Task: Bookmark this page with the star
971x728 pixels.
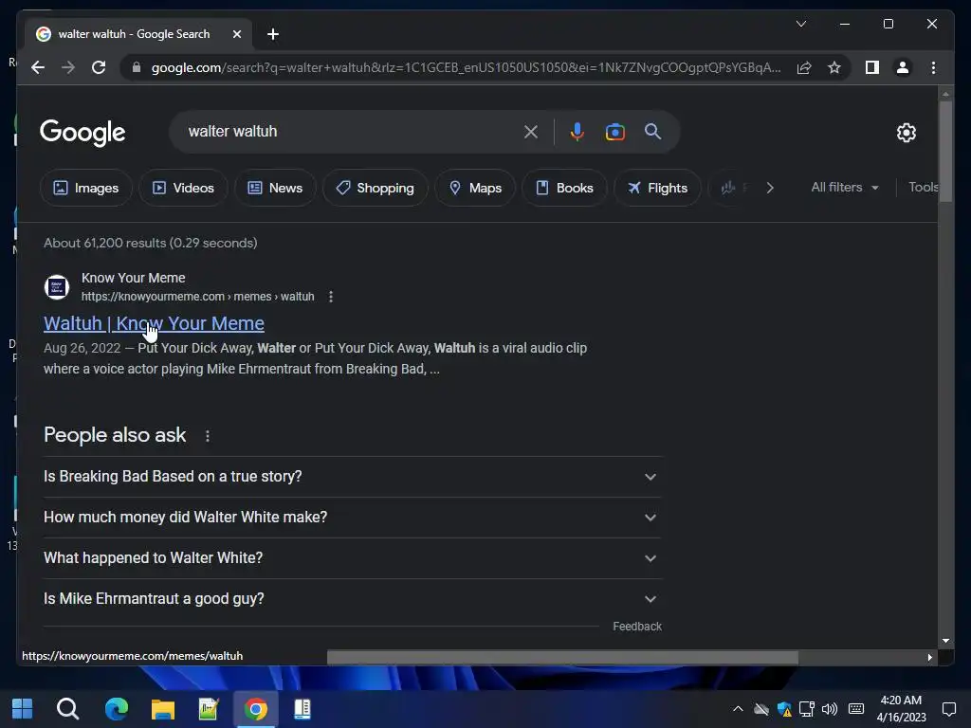Action: tap(834, 67)
